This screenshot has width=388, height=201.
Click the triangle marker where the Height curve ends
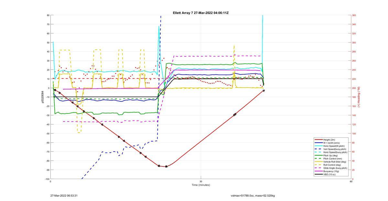(x=264, y=91)
